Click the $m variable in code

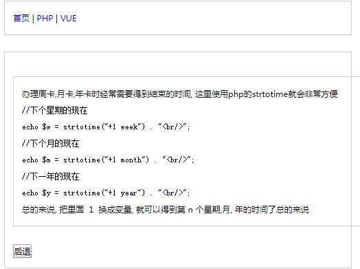pos(46,160)
